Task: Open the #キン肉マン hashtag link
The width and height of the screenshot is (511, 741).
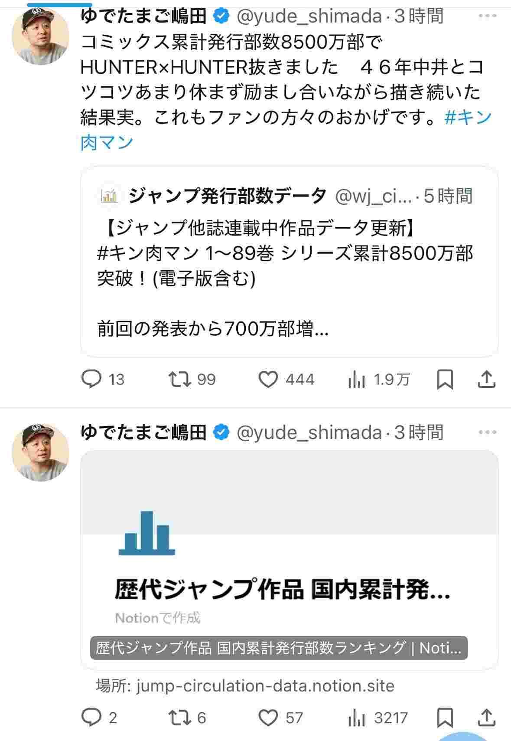Action: pyautogui.click(x=468, y=118)
